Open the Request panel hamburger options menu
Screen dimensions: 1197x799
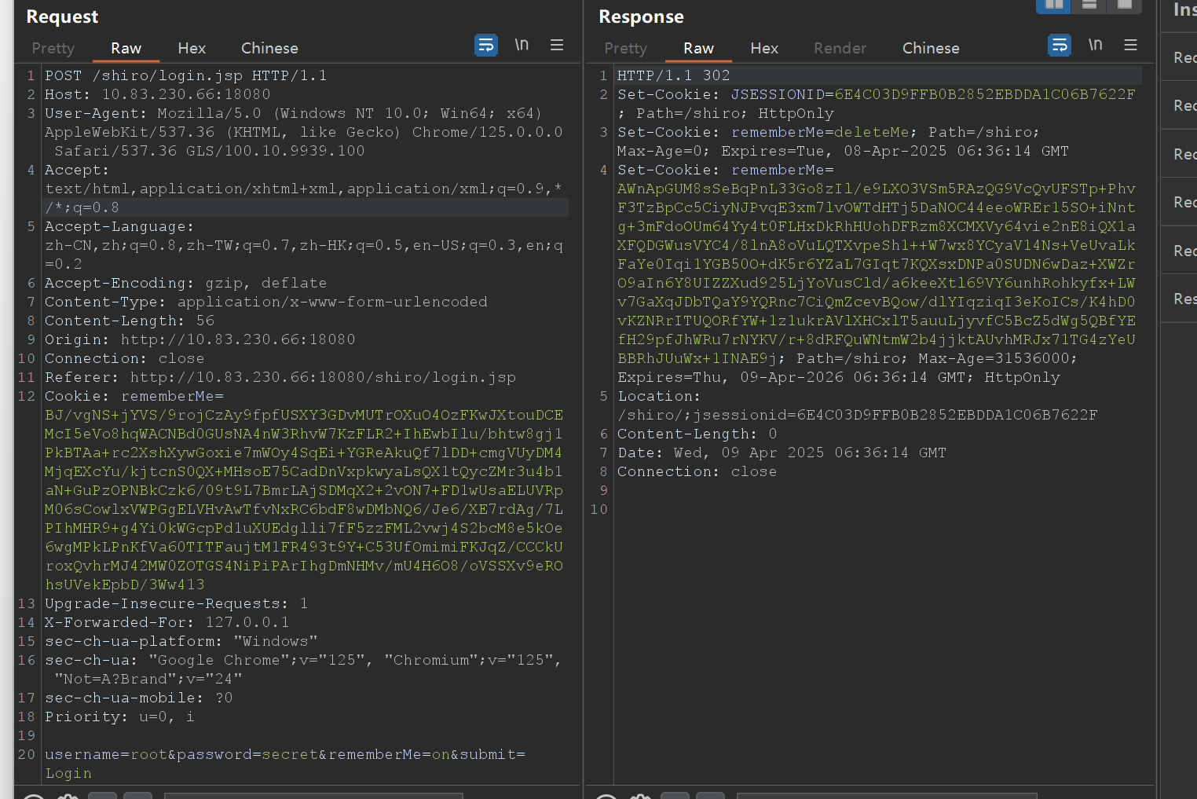coord(557,46)
